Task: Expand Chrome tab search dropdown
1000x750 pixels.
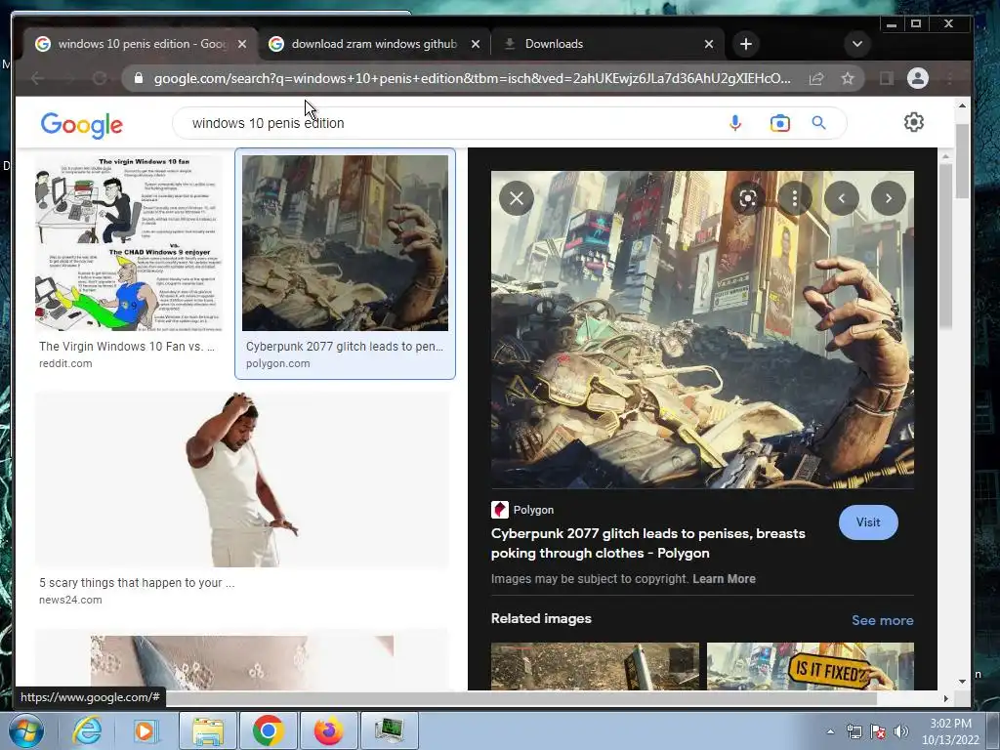Action: (x=857, y=44)
